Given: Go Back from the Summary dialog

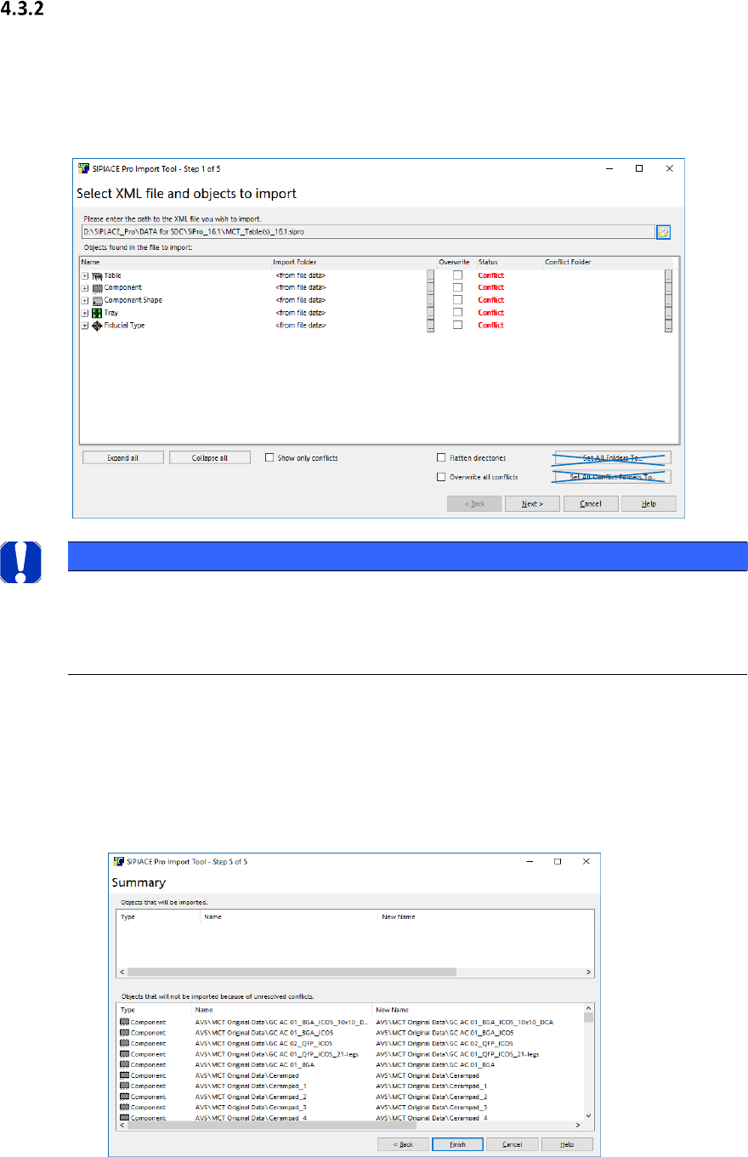Looking at the screenshot, I should [x=404, y=1144].
